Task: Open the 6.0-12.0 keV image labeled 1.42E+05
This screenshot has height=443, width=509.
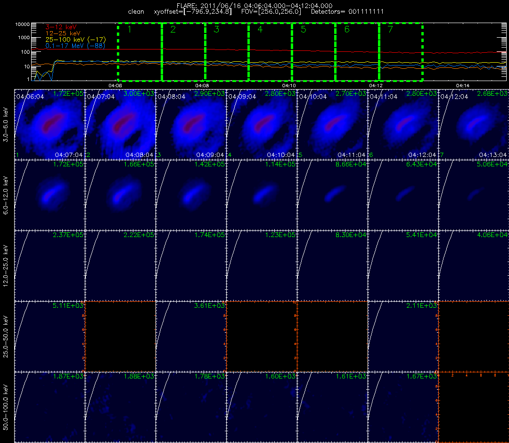Action: pyautogui.click(x=191, y=195)
